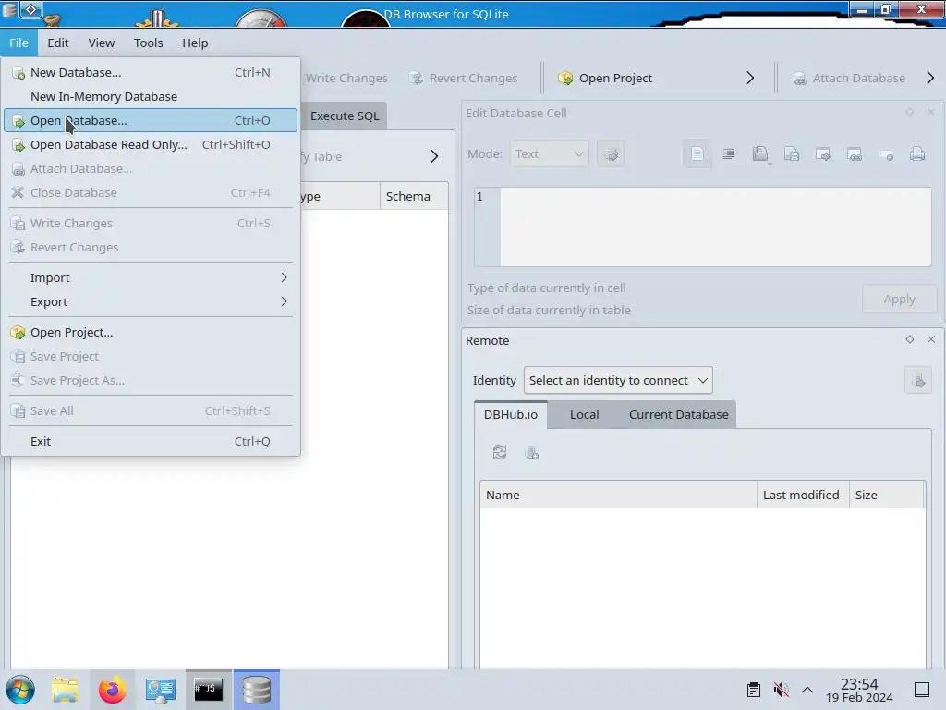This screenshot has width=946, height=710.
Task: Float the Remote panel via diamond icon
Action: click(x=910, y=339)
